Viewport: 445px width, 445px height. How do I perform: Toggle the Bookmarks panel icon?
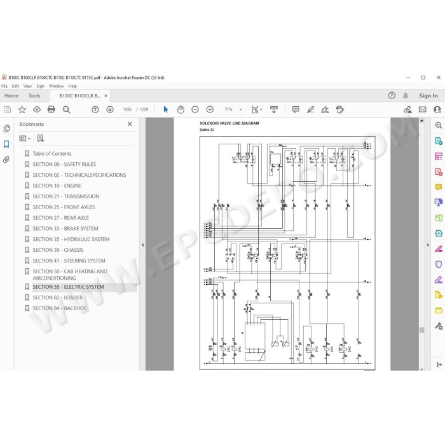coord(6,144)
